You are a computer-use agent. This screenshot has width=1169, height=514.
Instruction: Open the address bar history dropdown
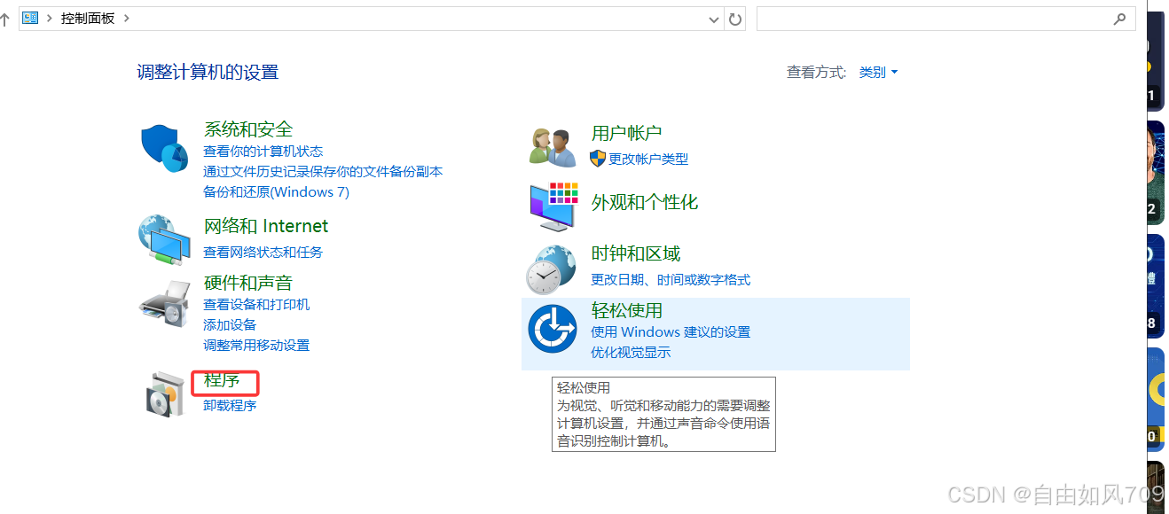[x=714, y=19]
